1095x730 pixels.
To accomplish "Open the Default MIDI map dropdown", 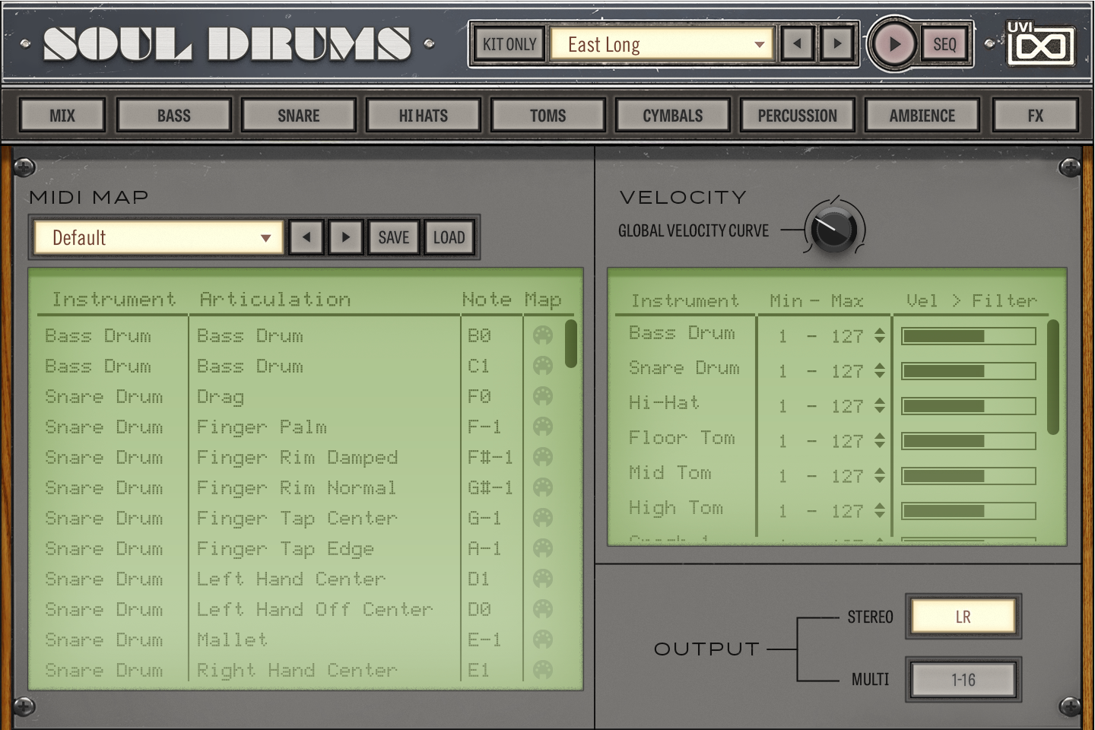I will (156, 236).
